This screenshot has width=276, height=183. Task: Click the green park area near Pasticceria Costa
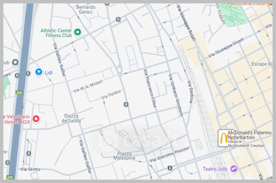(233, 15)
